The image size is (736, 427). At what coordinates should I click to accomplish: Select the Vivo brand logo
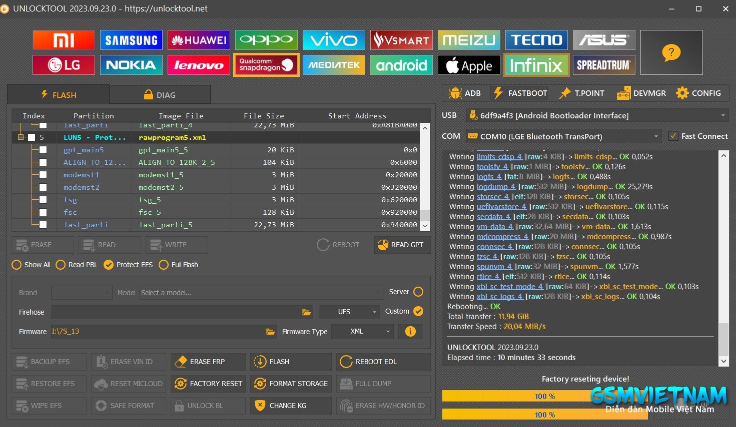point(334,40)
